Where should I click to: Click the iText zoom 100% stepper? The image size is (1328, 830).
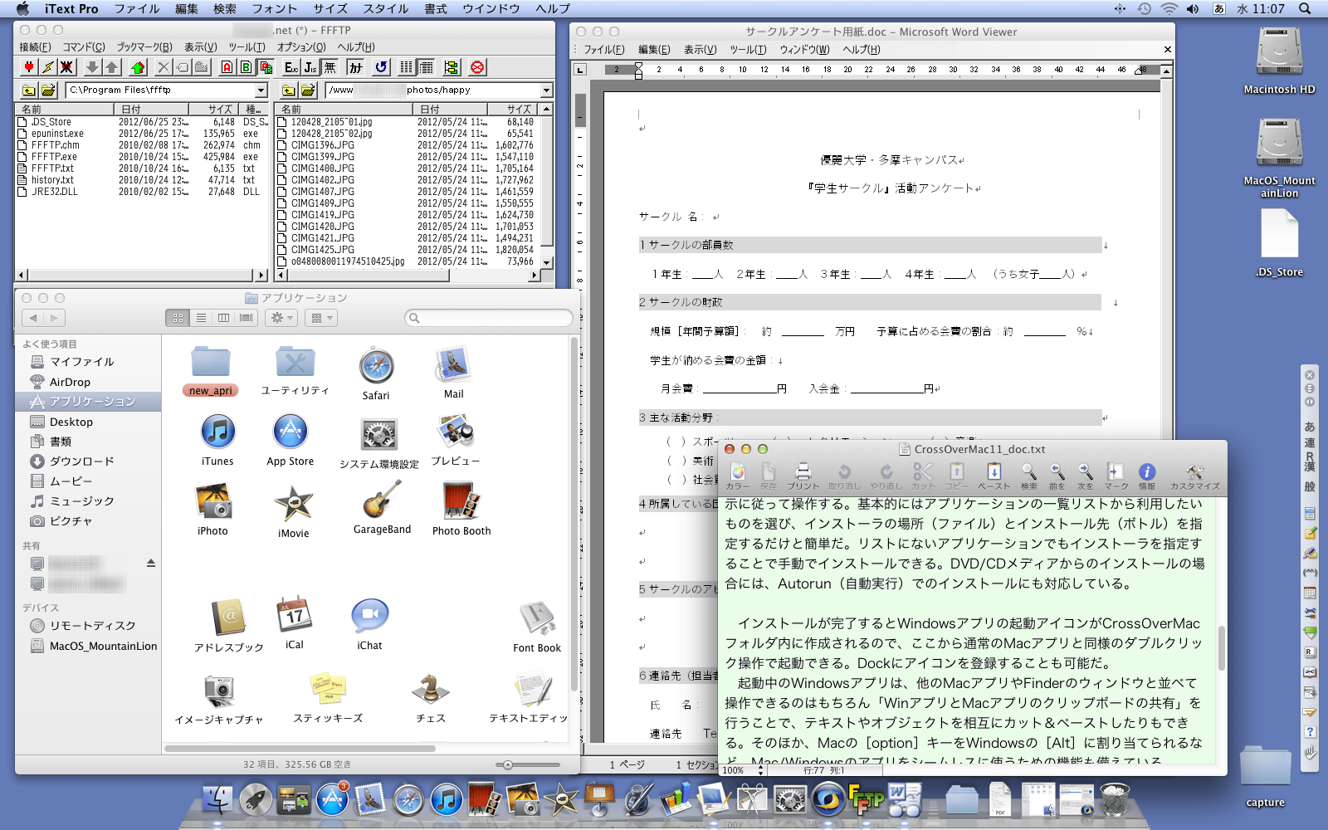(x=760, y=770)
